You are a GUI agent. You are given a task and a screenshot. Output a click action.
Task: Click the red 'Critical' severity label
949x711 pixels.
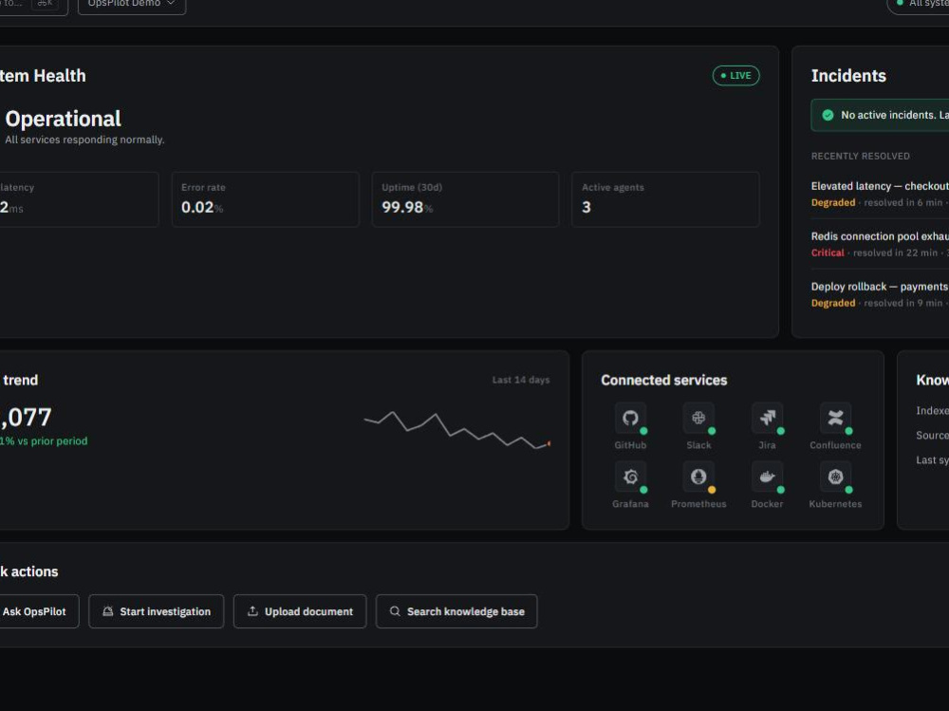pyautogui.click(x=828, y=253)
